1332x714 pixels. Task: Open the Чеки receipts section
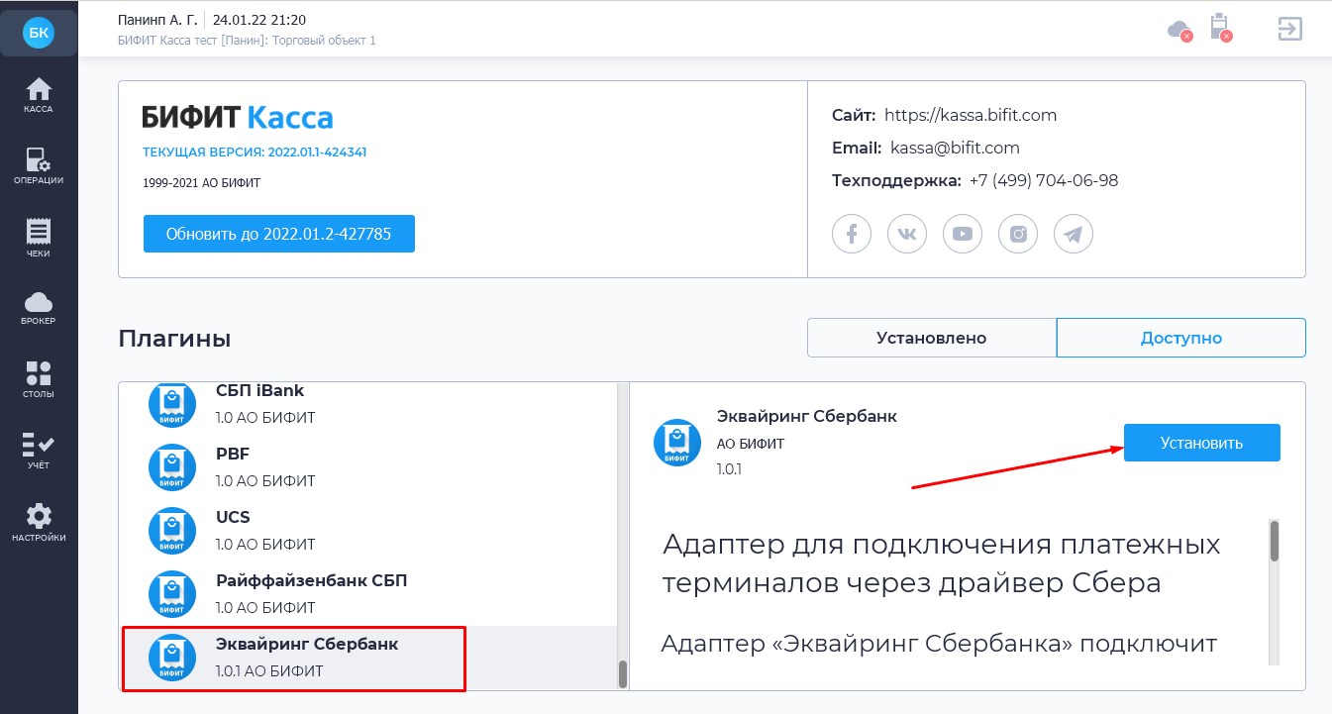(x=39, y=238)
